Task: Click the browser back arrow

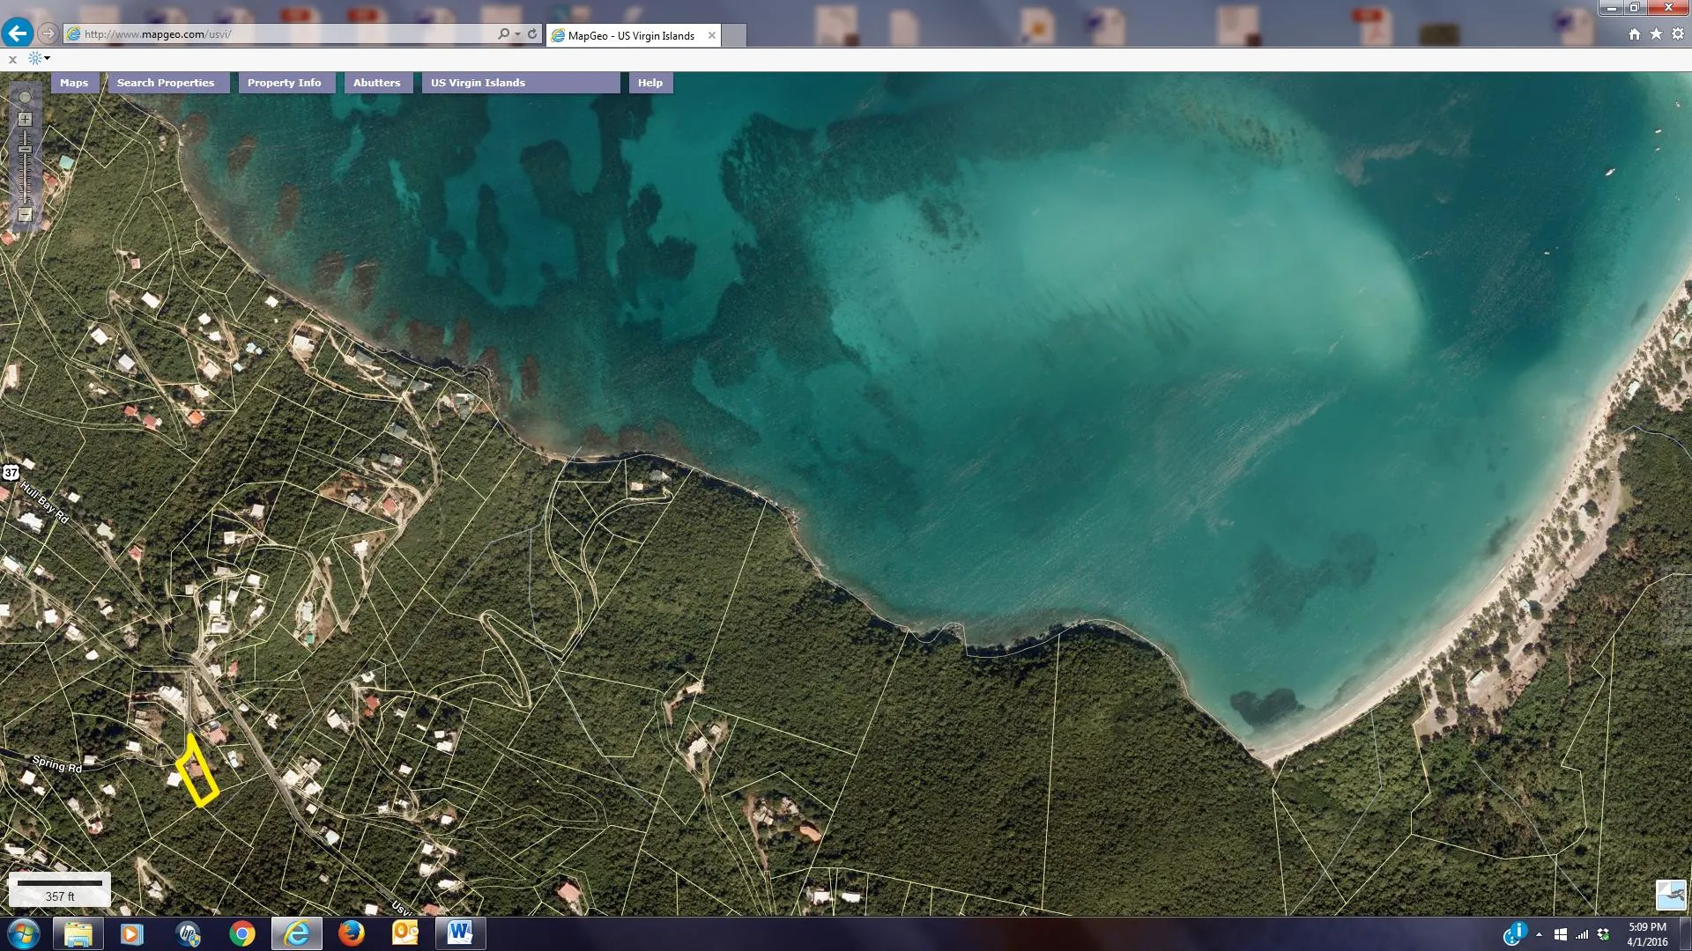Action: 17,33
